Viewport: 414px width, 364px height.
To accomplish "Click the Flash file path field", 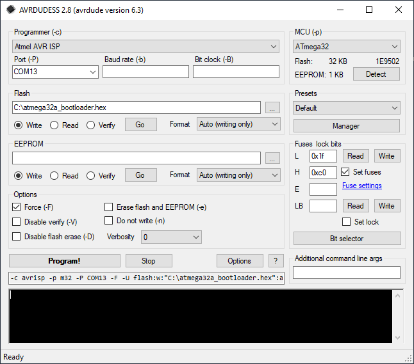I will (x=137, y=107).
